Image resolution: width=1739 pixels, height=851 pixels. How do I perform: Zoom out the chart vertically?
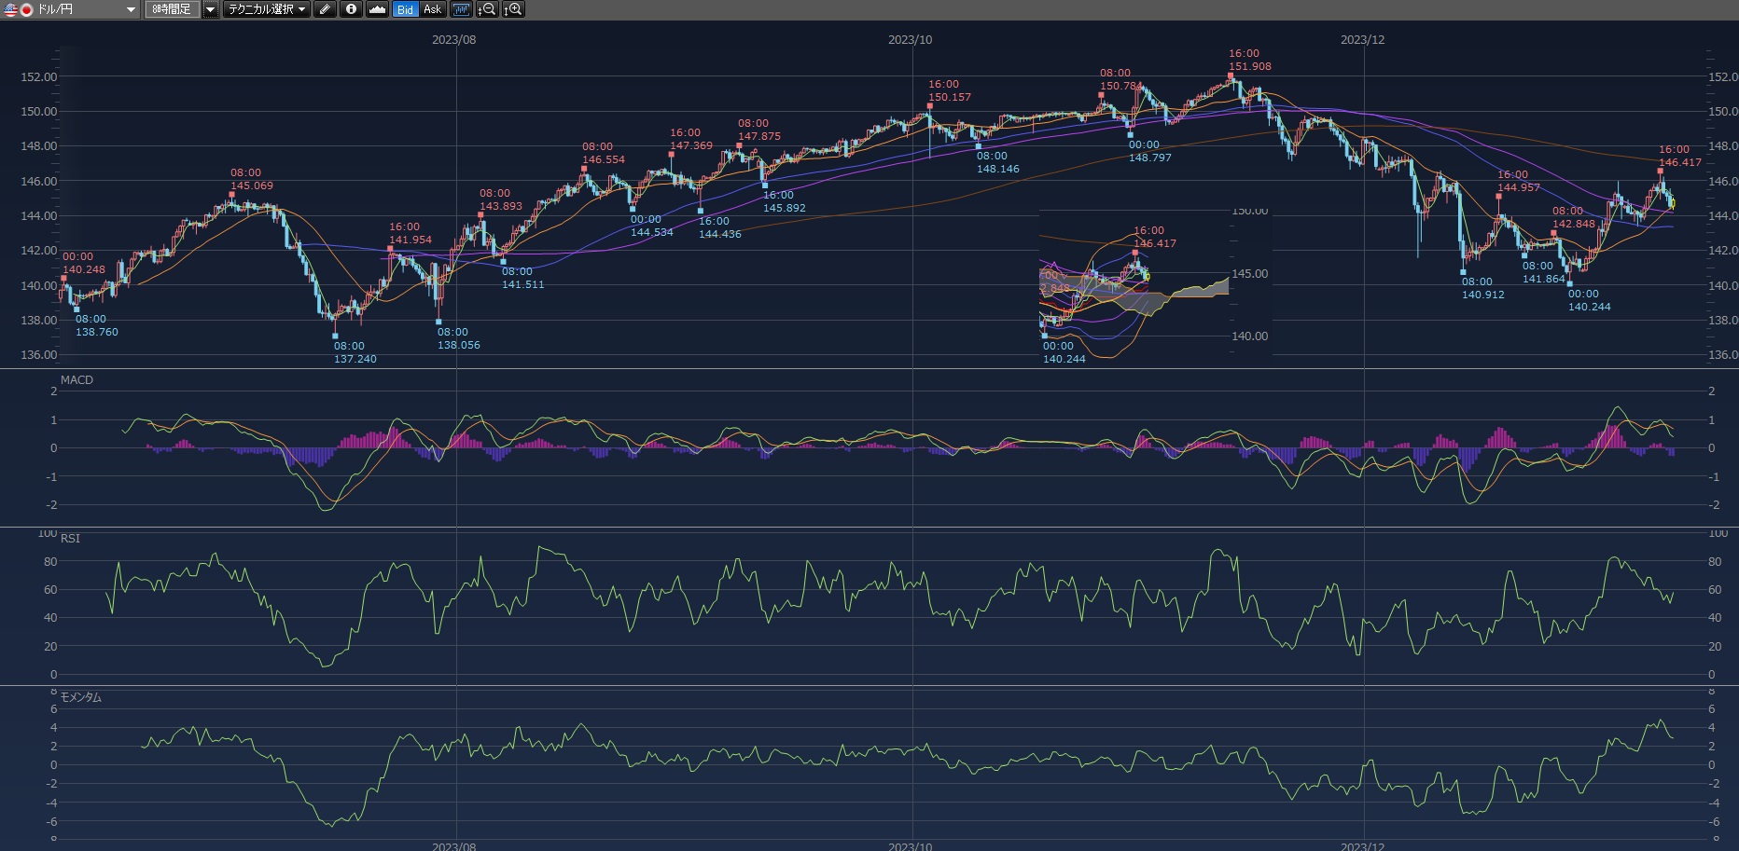(x=487, y=9)
